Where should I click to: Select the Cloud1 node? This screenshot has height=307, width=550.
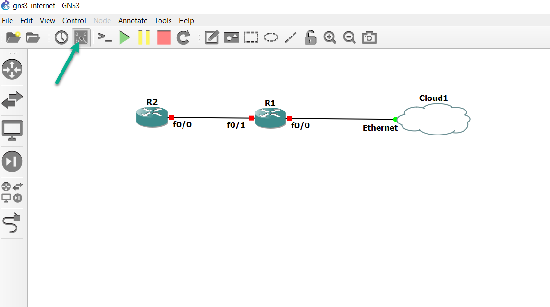coord(434,119)
